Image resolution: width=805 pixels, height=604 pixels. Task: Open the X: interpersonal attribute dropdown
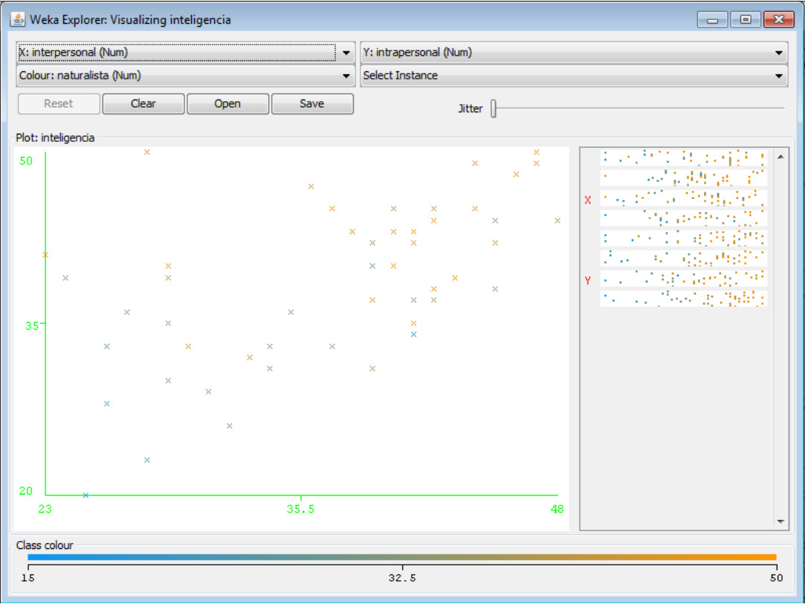pyautogui.click(x=346, y=52)
